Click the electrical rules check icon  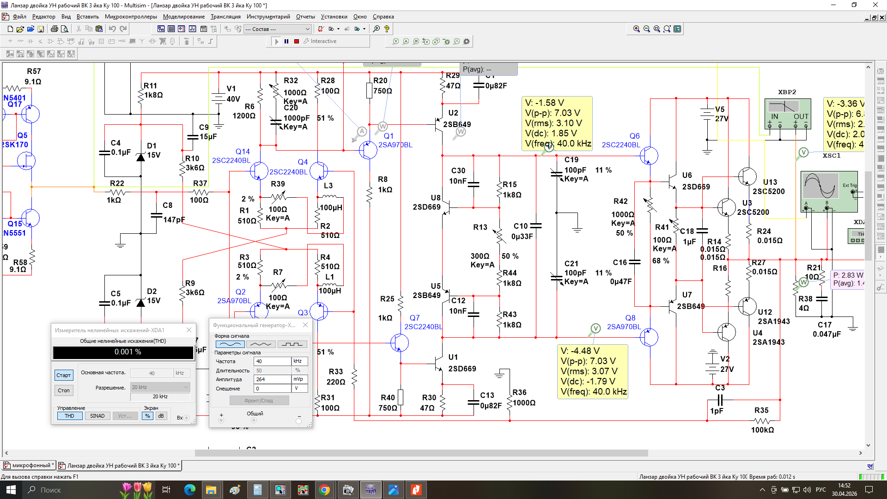pos(320,29)
